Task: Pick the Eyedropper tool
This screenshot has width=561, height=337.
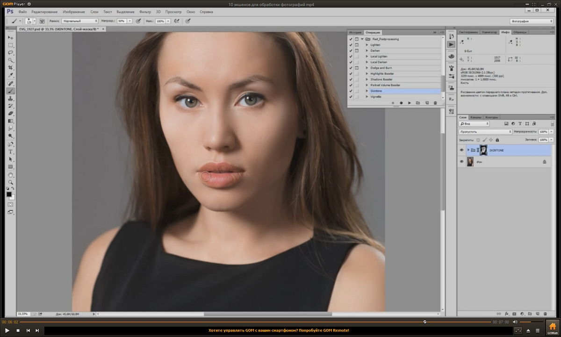Action: click(x=10, y=75)
